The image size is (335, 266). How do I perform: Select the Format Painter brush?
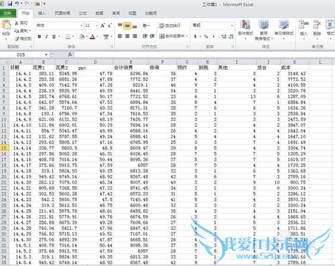coord(17,39)
